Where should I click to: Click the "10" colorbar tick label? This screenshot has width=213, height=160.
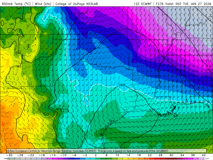[117, 155]
